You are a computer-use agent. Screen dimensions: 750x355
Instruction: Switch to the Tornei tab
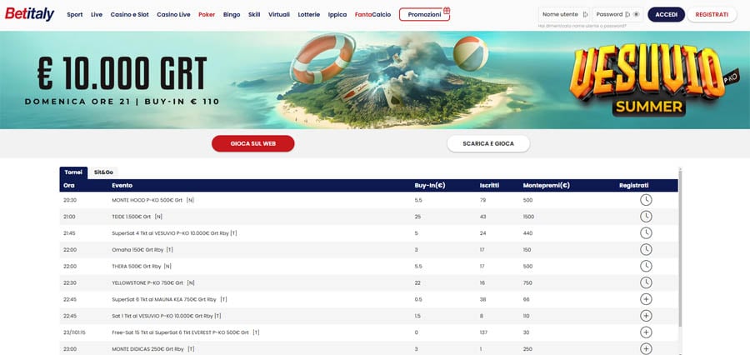[x=73, y=172]
